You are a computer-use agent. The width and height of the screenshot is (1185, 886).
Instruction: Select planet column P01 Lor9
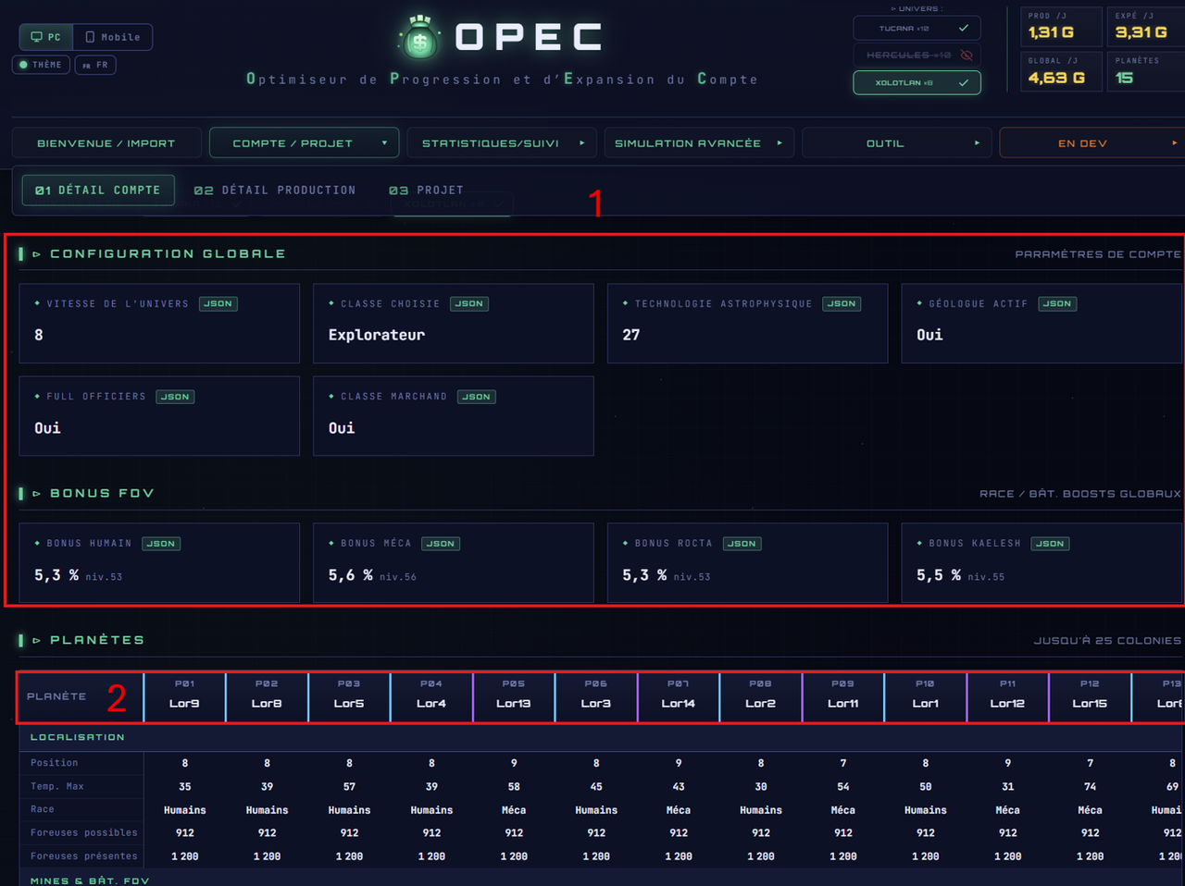pyautogui.click(x=184, y=697)
